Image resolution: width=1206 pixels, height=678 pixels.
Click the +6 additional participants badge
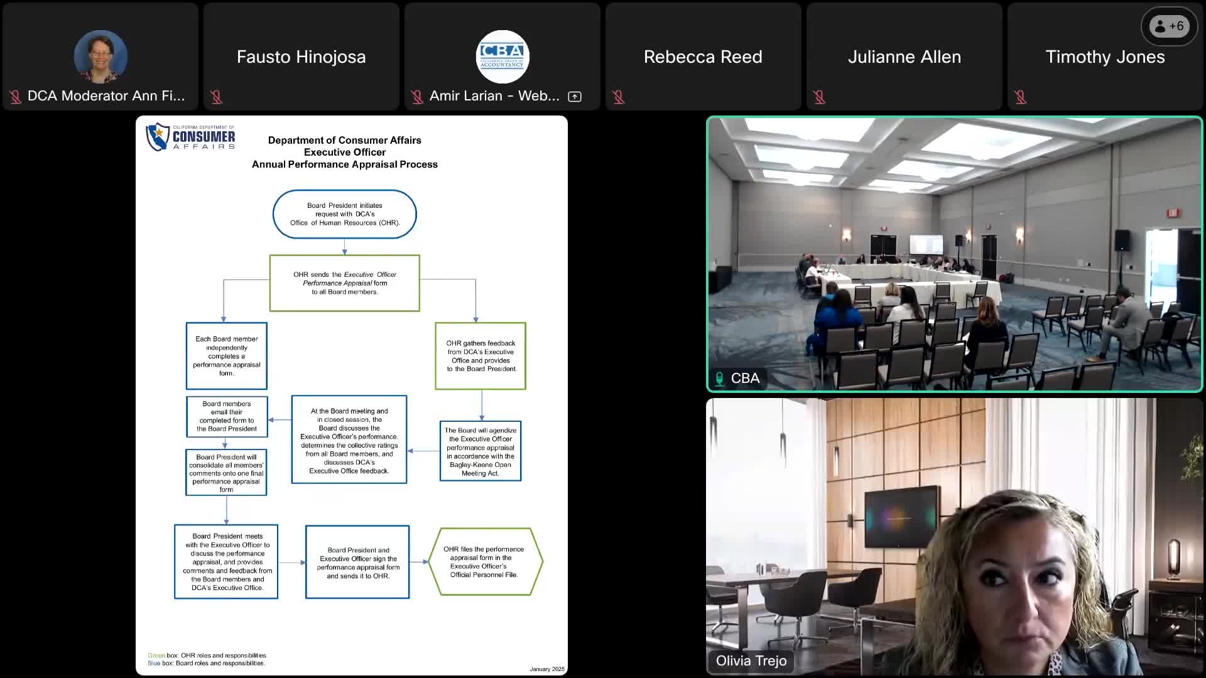1169,26
